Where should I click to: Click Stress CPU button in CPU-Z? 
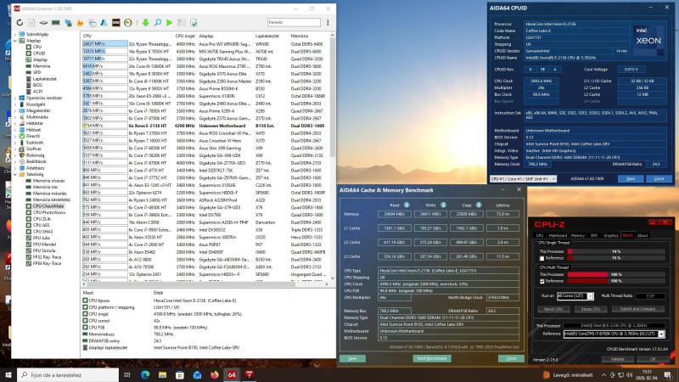point(590,309)
